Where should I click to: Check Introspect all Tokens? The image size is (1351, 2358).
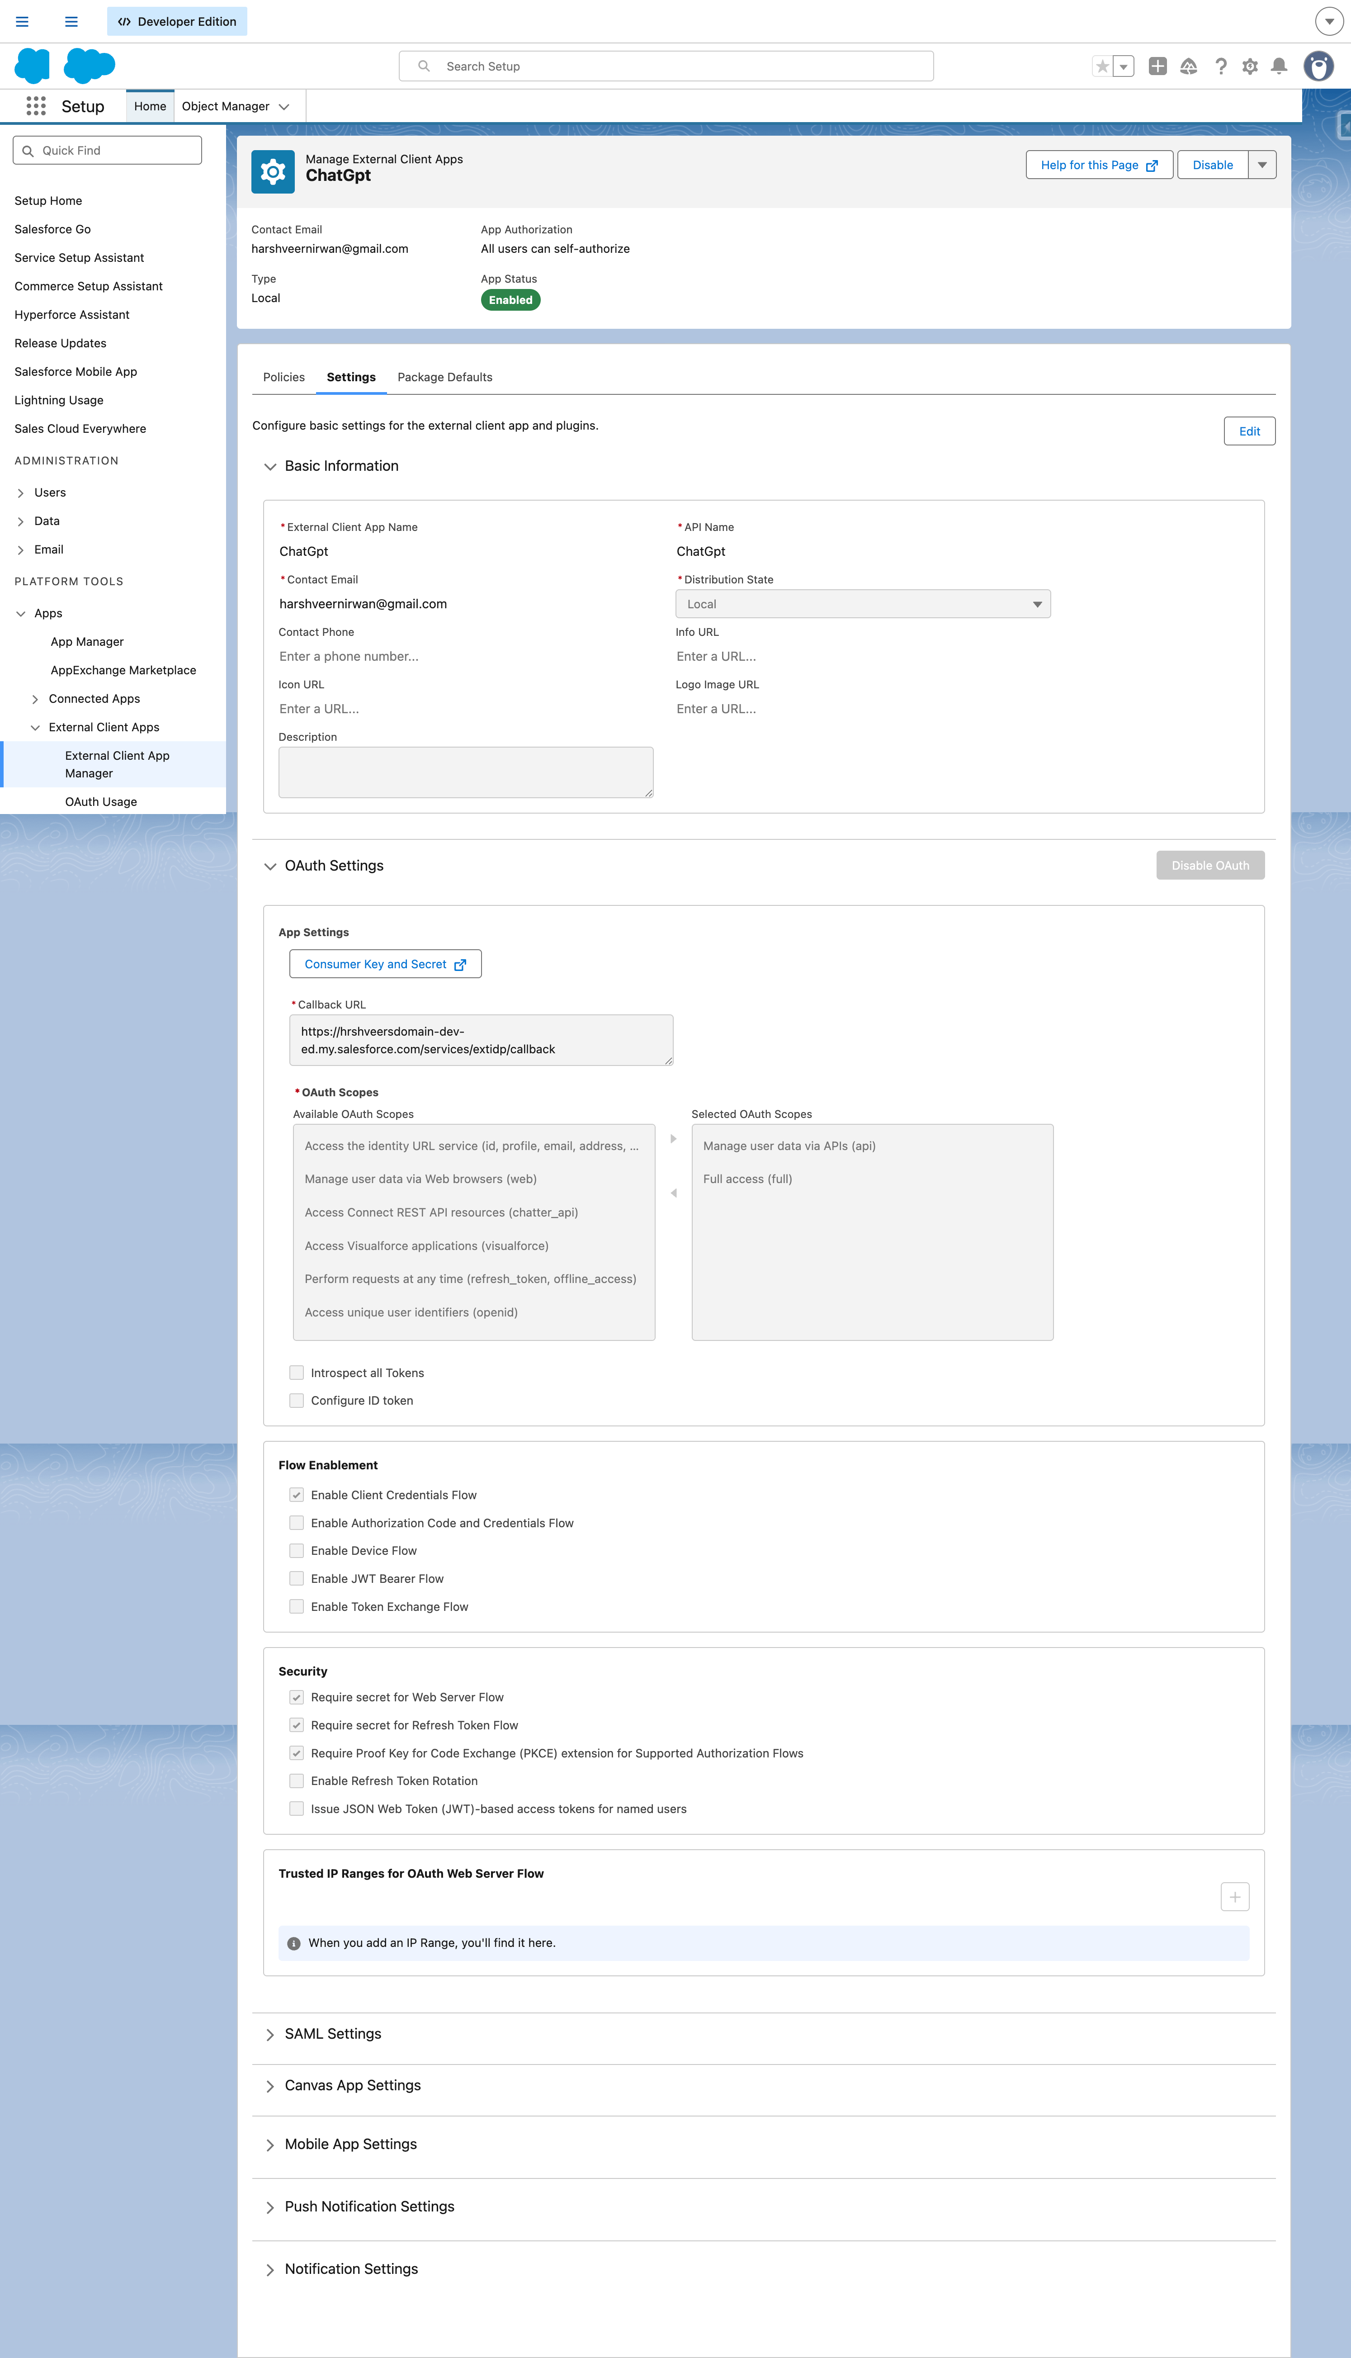tap(297, 1373)
